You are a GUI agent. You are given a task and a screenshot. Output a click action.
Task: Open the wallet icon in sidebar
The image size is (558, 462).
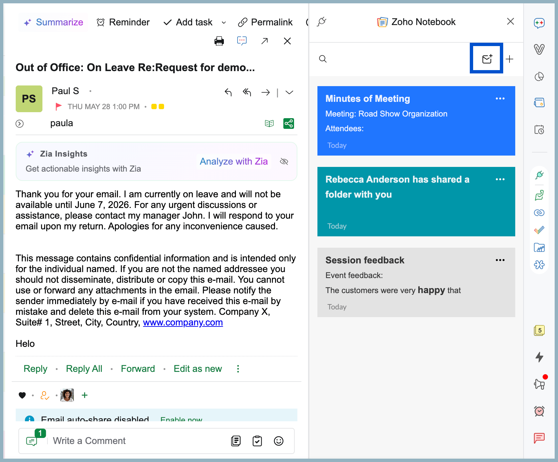539,102
